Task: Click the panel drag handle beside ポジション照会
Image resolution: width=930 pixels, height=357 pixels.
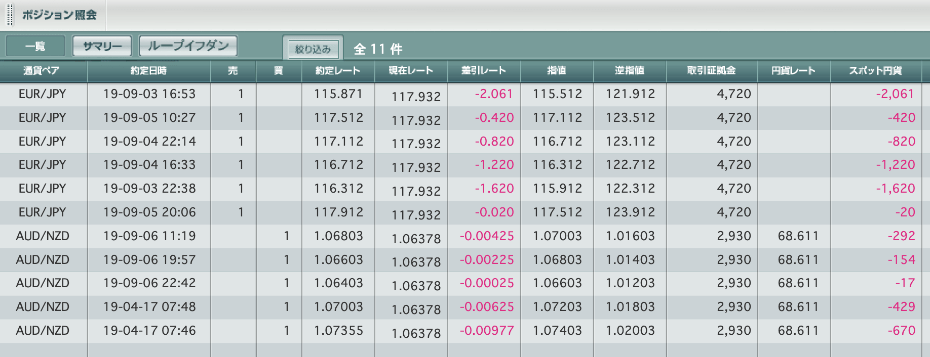Action: [x=10, y=15]
